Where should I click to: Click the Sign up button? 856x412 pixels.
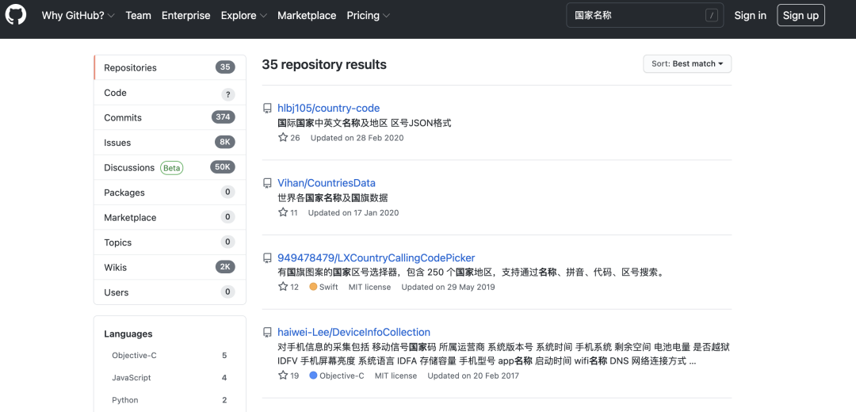801,15
